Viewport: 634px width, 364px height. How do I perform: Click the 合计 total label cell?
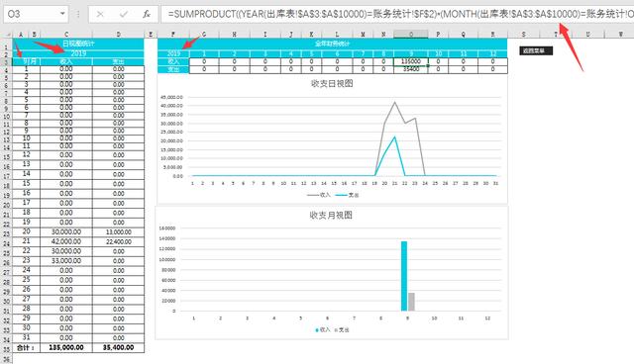click(x=27, y=347)
